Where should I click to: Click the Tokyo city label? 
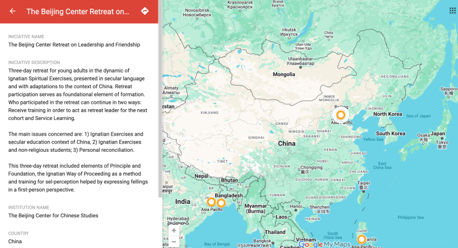[x=442, y=144]
